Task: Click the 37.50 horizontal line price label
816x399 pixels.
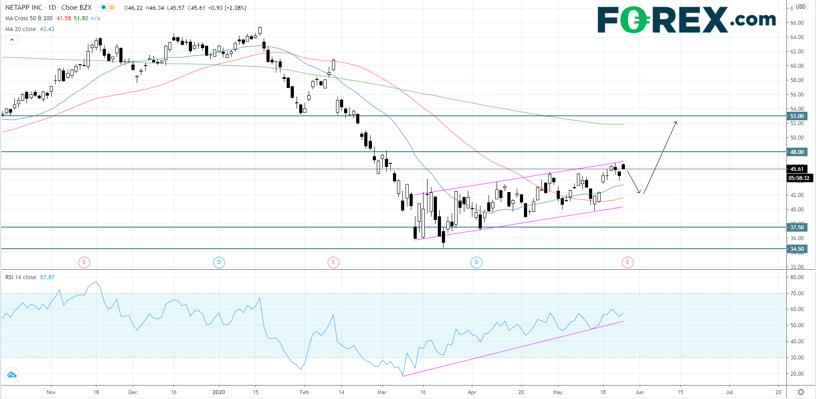Action: (x=797, y=228)
